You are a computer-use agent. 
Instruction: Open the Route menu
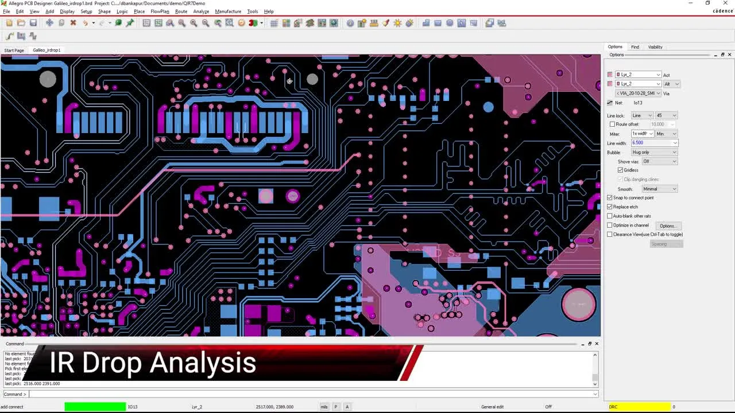[x=181, y=11]
